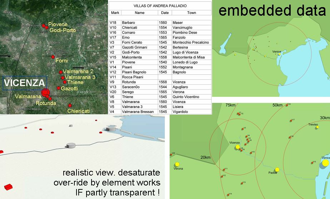
Task: Click the Forni label on satellite map
Action: click(61, 61)
